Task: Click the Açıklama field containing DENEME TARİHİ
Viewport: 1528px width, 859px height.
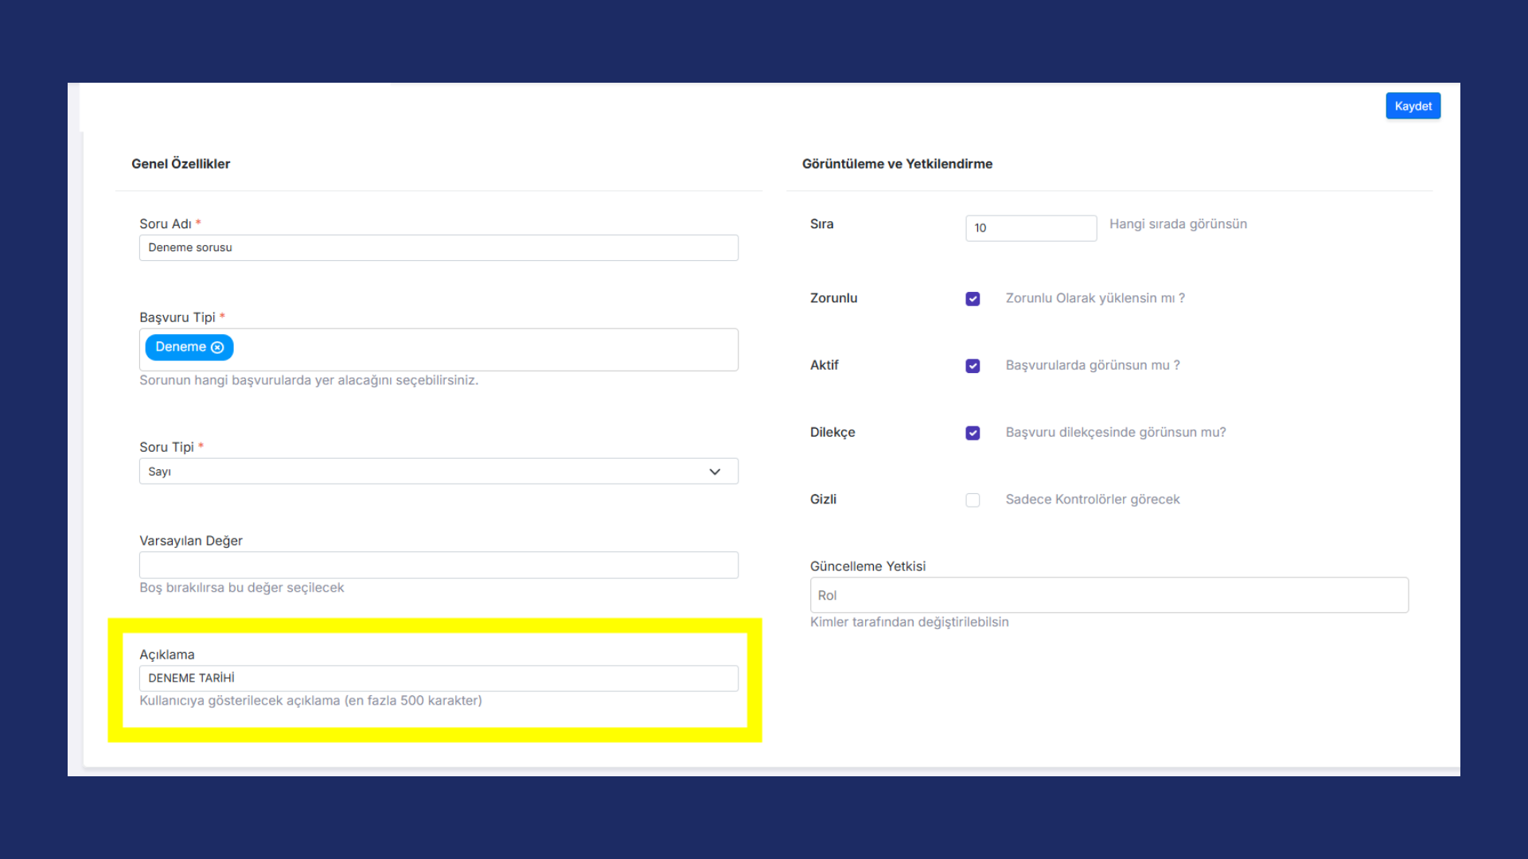Action: coord(439,678)
